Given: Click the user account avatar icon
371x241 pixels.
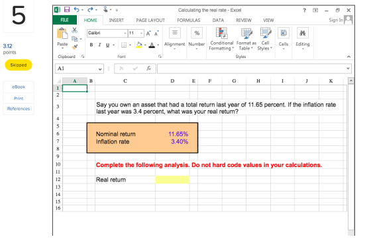Looking at the screenshot, I should click(x=348, y=20).
